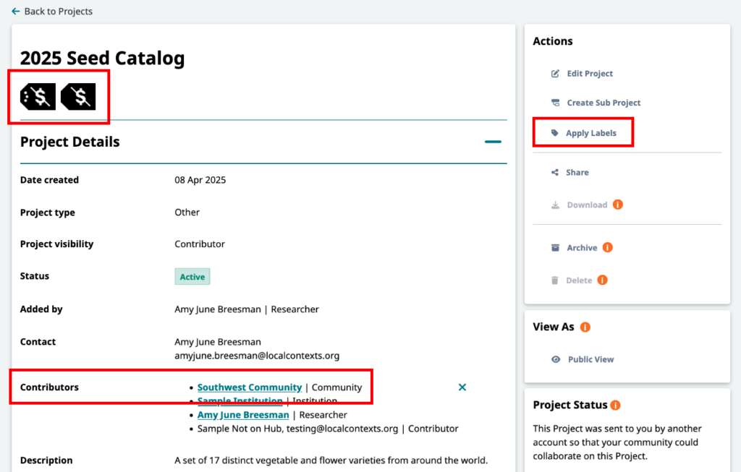Click info icon next to Delete
741x472 pixels.
pyautogui.click(x=602, y=280)
